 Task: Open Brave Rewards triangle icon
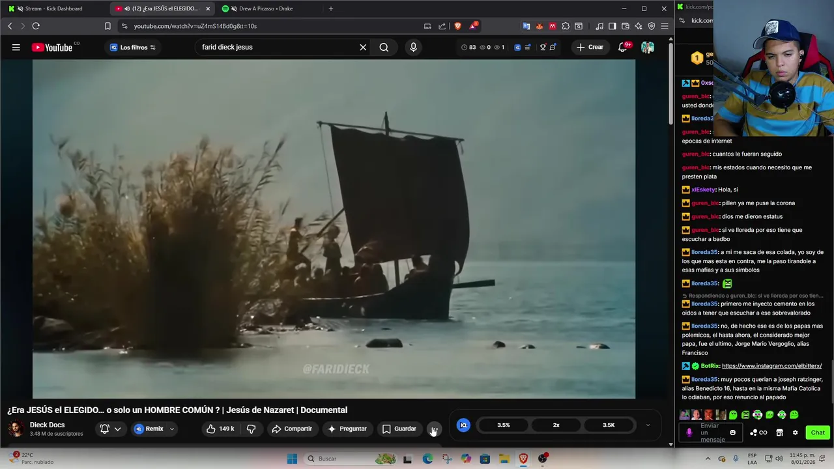click(x=473, y=26)
